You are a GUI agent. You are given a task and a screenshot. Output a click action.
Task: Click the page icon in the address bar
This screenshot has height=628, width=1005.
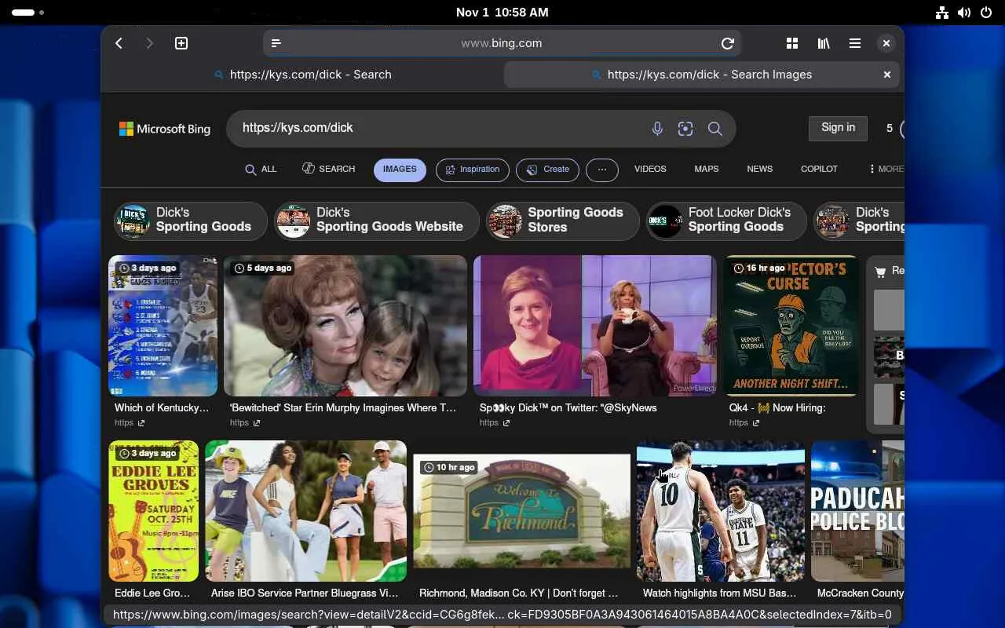276,43
